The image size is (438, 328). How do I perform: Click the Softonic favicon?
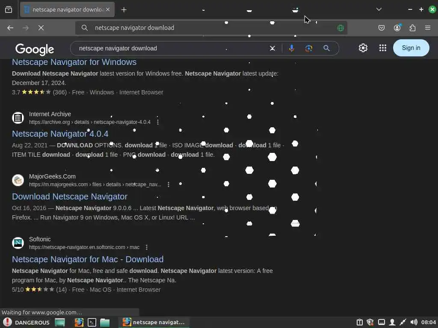(18, 243)
